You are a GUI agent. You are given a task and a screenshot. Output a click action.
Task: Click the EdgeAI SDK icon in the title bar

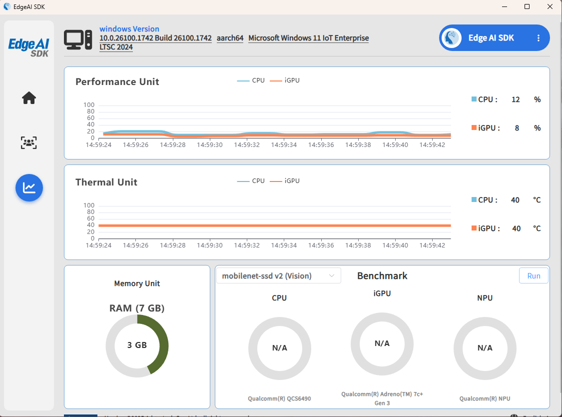(x=6, y=6)
